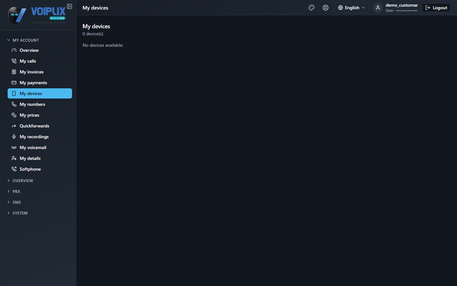Open My numbers page
The height and width of the screenshot is (286, 457).
40,104
